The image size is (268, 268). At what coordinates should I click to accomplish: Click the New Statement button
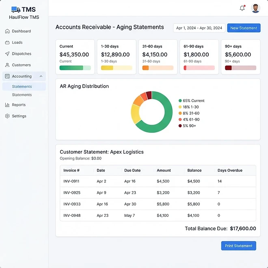[x=244, y=28]
